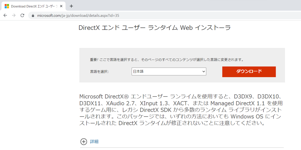This screenshot has width=301, height=150.
Task: Open the language list to pick another language
Action: [x=169, y=71]
